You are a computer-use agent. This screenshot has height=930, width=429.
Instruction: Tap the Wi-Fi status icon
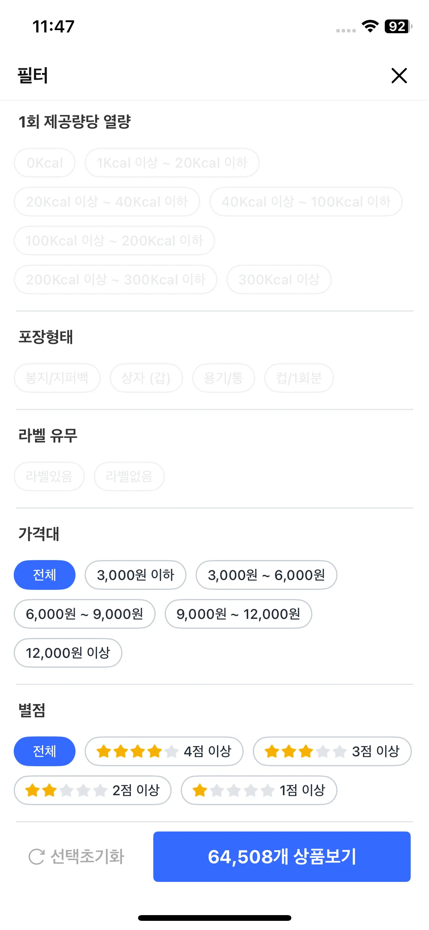[x=370, y=26]
